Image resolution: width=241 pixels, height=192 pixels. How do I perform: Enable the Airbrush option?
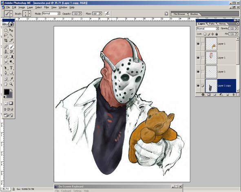click(107, 14)
